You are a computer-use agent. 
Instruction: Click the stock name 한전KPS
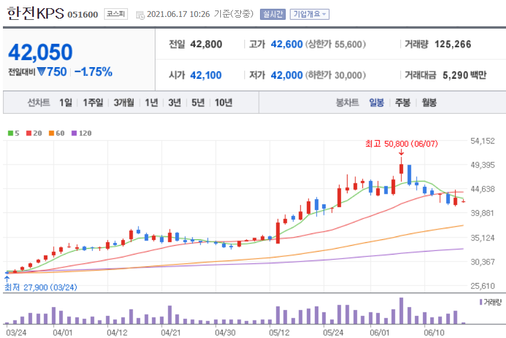pos(36,13)
